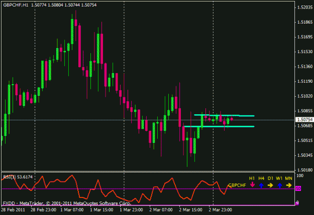Click the 1.50515 price axis label
Viewport: 314px width, 215px height.
305,140
